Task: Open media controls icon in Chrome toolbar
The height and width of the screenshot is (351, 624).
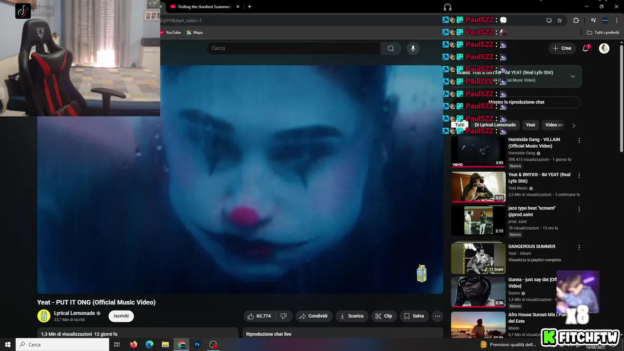Action: (593, 20)
